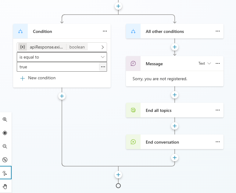Image resolution: width=236 pixels, height=193 pixels.
Task: Click the End conversation node icon
Action: [x=133, y=142]
